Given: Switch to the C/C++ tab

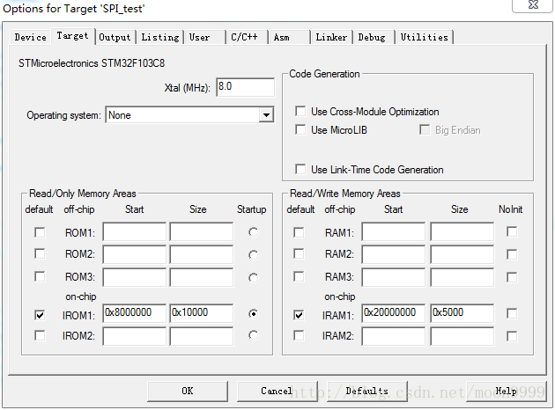Looking at the screenshot, I should (x=246, y=37).
